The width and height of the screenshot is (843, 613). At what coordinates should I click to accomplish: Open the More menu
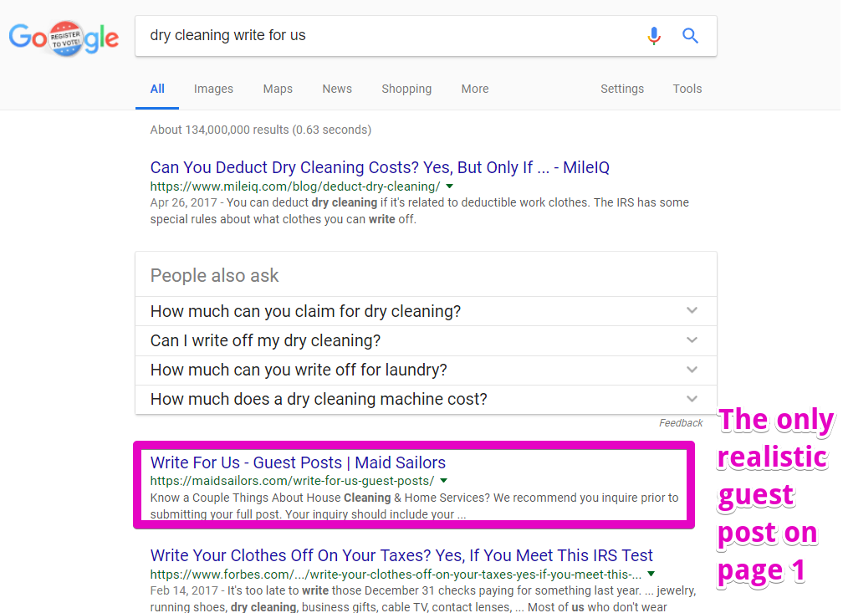[475, 89]
